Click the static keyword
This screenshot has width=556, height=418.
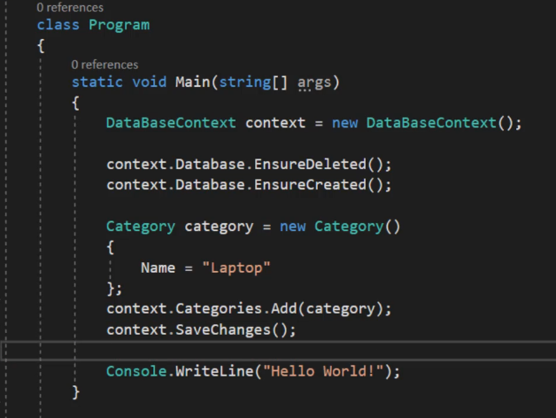point(97,82)
